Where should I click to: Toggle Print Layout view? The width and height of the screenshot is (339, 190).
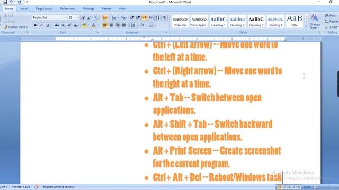pyautogui.click(x=279, y=187)
